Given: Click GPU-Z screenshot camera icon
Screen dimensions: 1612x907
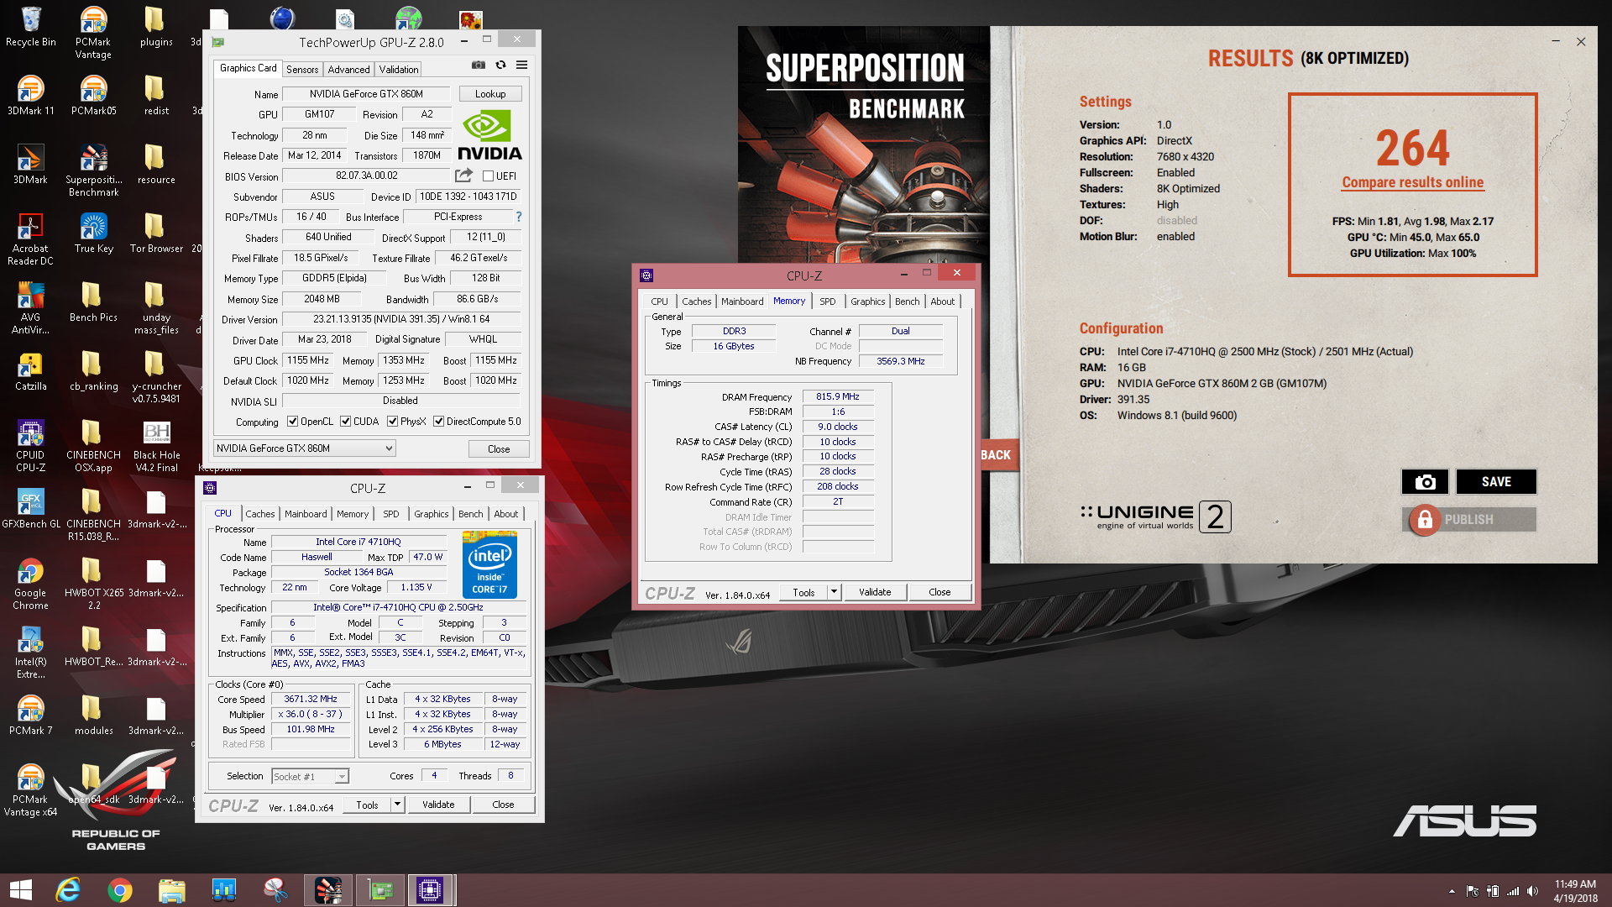Looking at the screenshot, I should point(479,65).
